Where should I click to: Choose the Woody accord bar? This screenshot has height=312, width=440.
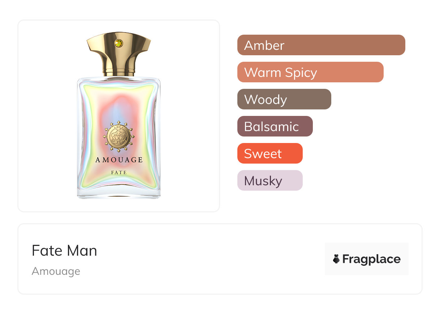coord(284,99)
